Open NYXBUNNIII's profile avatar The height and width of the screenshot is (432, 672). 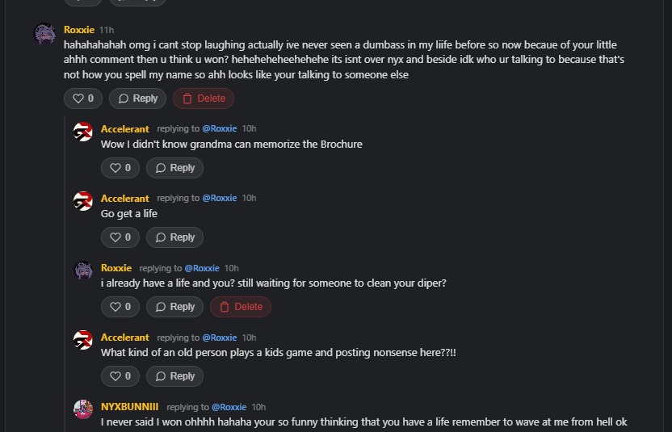(83, 409)
